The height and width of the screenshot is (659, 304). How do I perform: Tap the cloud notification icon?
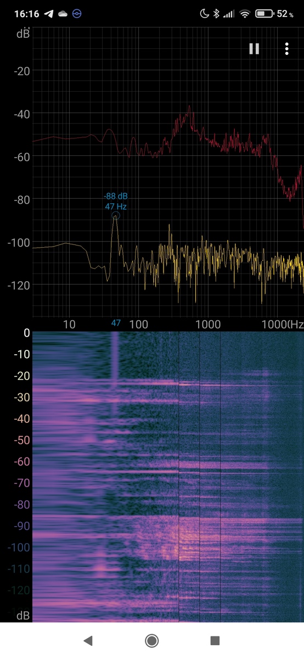pos(63,14)
